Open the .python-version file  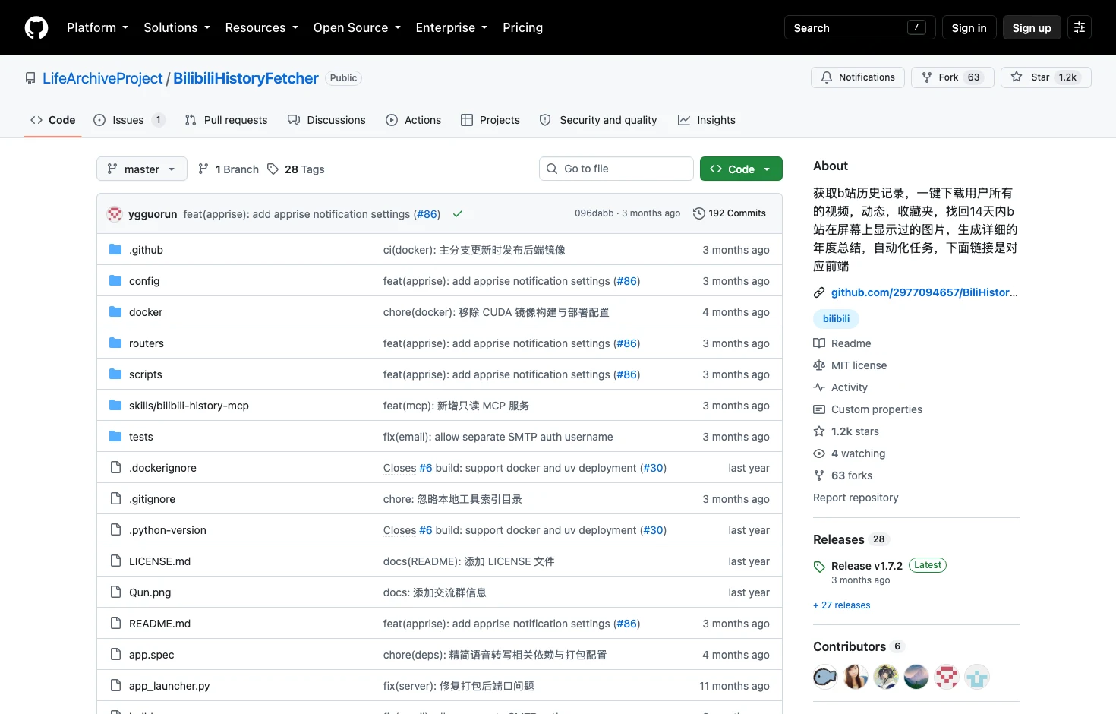tap(168, 529)
